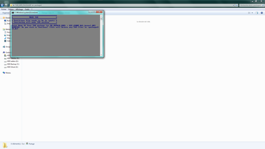This screenshot has height=149, width=265.
Task: Minimize the Explorer window
Action: pyautogui.click(x=252, y=1)
